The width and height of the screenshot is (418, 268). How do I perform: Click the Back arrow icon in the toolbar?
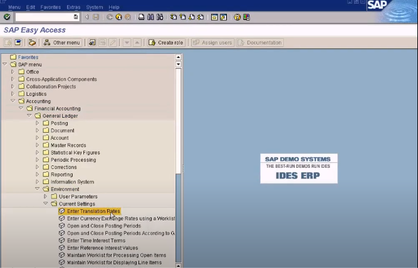110,17
